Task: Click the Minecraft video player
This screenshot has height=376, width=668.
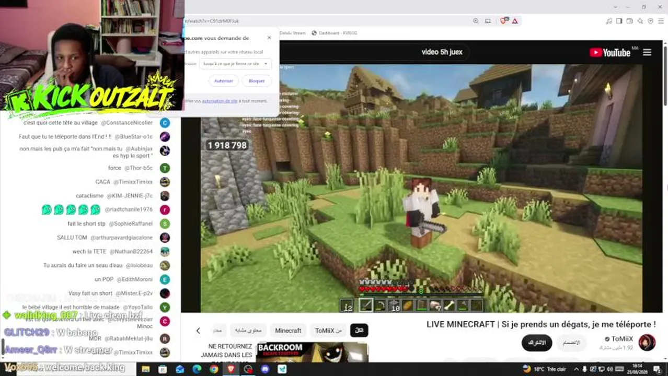Action: click(421, 188)
